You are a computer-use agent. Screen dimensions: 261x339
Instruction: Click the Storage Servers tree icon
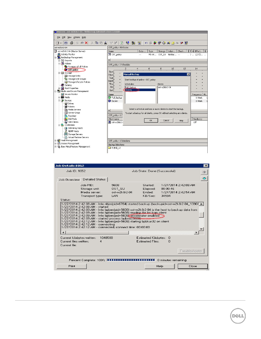[x=66, y=134]
